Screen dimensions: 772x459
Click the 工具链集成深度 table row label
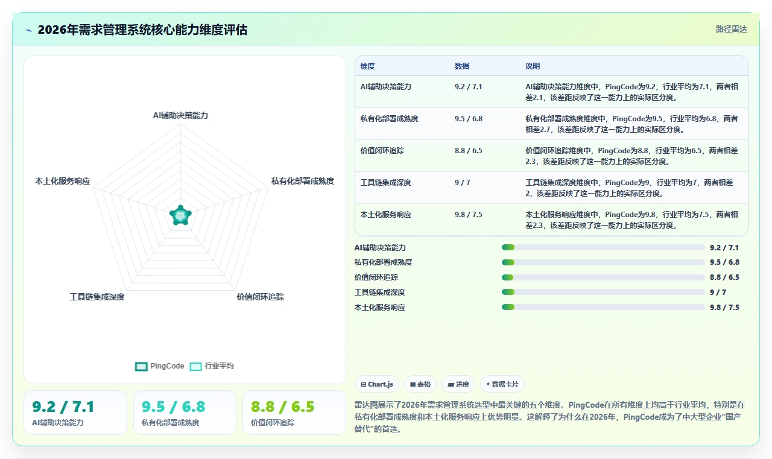point(385,183)
